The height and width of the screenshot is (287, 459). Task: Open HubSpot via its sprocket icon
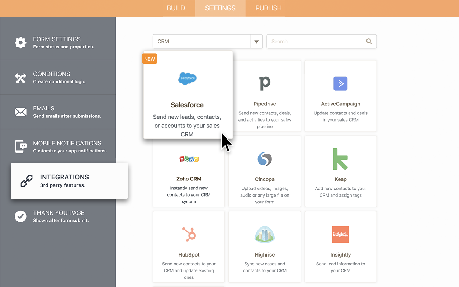pyautogui.click(x=189, y=234)
